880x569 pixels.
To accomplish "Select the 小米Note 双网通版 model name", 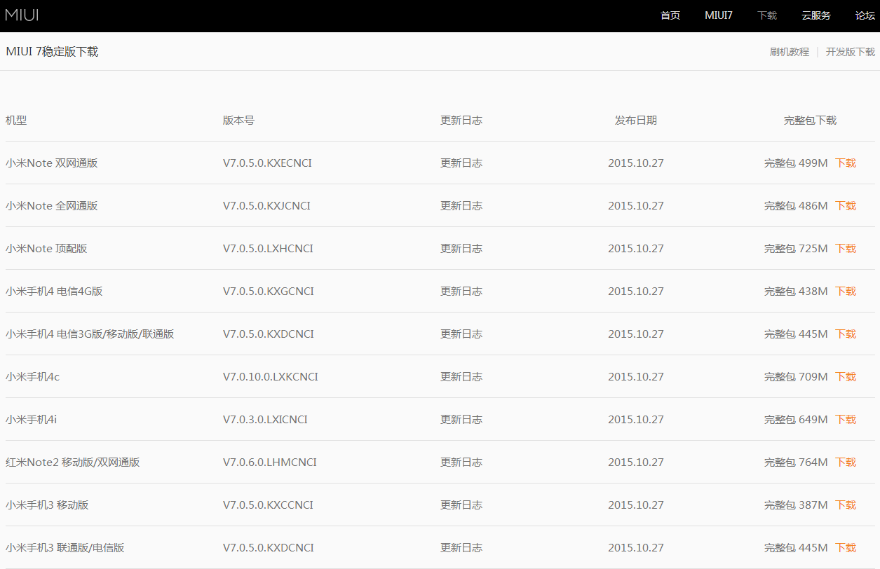I will (52, 163).
